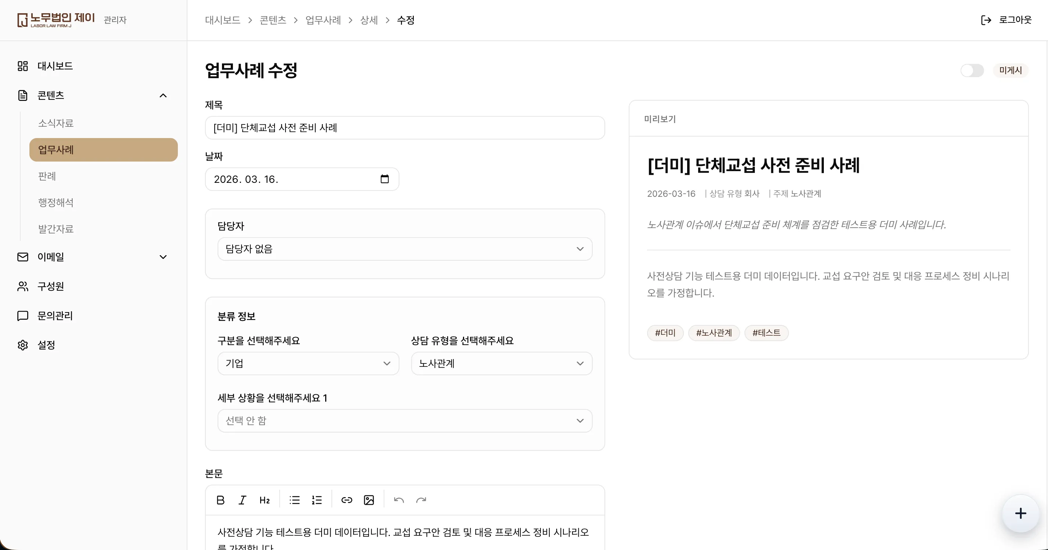Click in the 본문 editor text area
The width and height of the screenshot is (1048, 550).
point(405,533)
